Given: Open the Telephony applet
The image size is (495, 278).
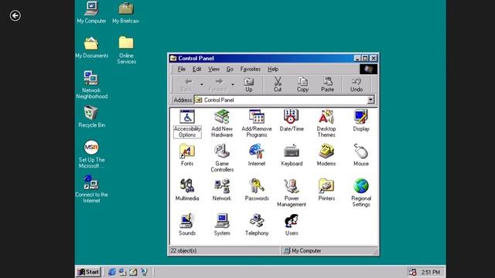Looking at the screenshot, I should coord(257,225).
